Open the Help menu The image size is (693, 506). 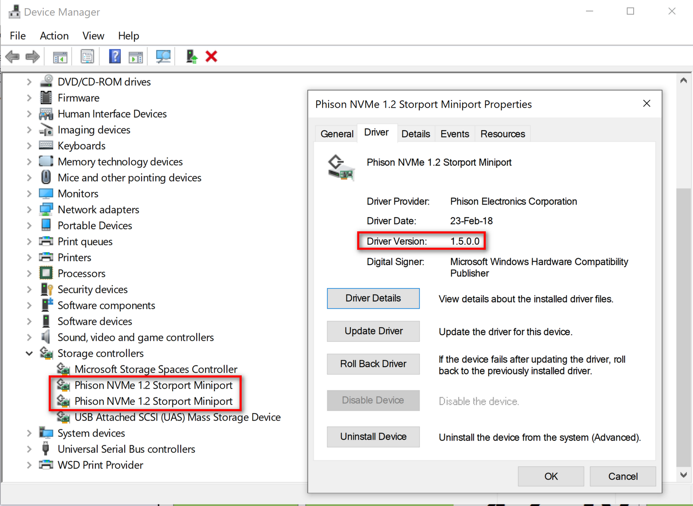(129, 35)
